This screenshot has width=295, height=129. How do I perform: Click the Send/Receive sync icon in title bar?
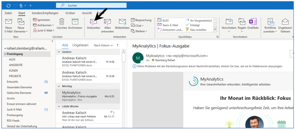click(9, 6)
